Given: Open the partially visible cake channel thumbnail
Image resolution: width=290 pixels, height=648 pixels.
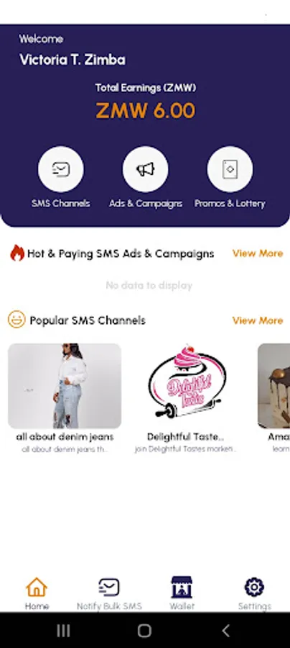Looking at the screenshot, I should (x=274, y=386).
